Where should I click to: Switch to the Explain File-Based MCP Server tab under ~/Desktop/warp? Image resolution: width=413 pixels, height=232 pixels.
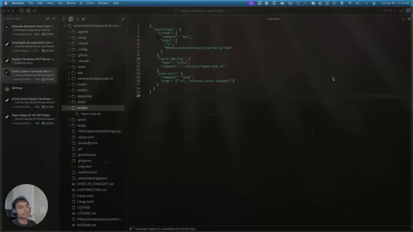point(29,61)
